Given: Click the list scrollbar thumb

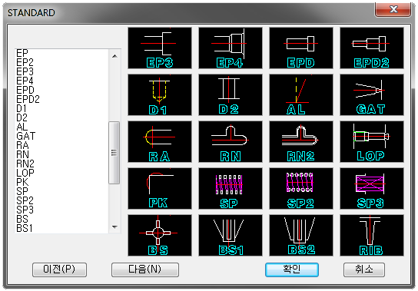Looking at the screenshot, I should 114,153.
